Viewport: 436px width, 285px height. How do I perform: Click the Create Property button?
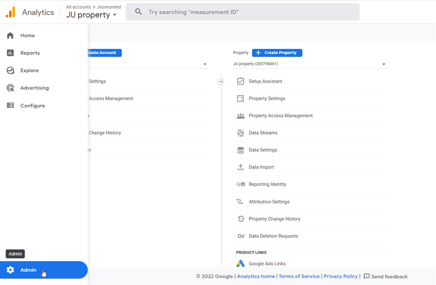point(277,53)
